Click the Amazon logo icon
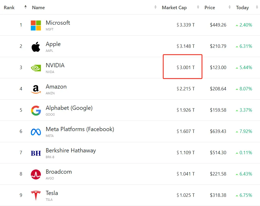The height and width of the screenshot is (206, 260). 36,89
